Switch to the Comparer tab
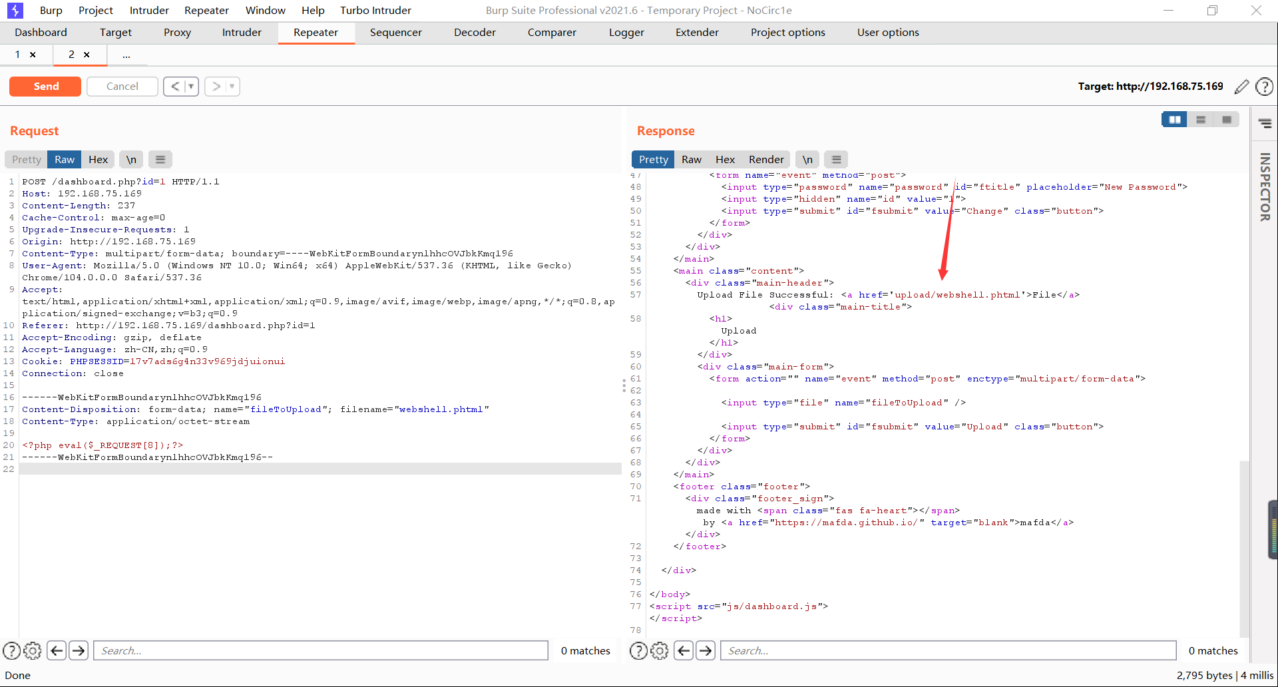Image resolution: width=1278 pixels, height=687 pixels. 552,33
